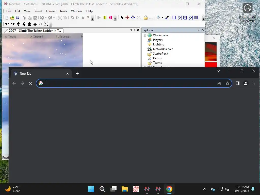Image resolution: width=260 pixels, height=195 pixels.
Task: Run the simulation with play button
Action: point(99,18)
